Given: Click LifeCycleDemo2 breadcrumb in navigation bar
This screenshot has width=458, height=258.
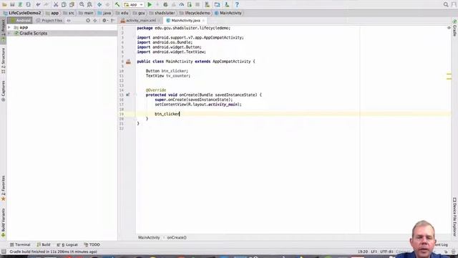Looking at the screenshot, I should [x=22, y=13].
